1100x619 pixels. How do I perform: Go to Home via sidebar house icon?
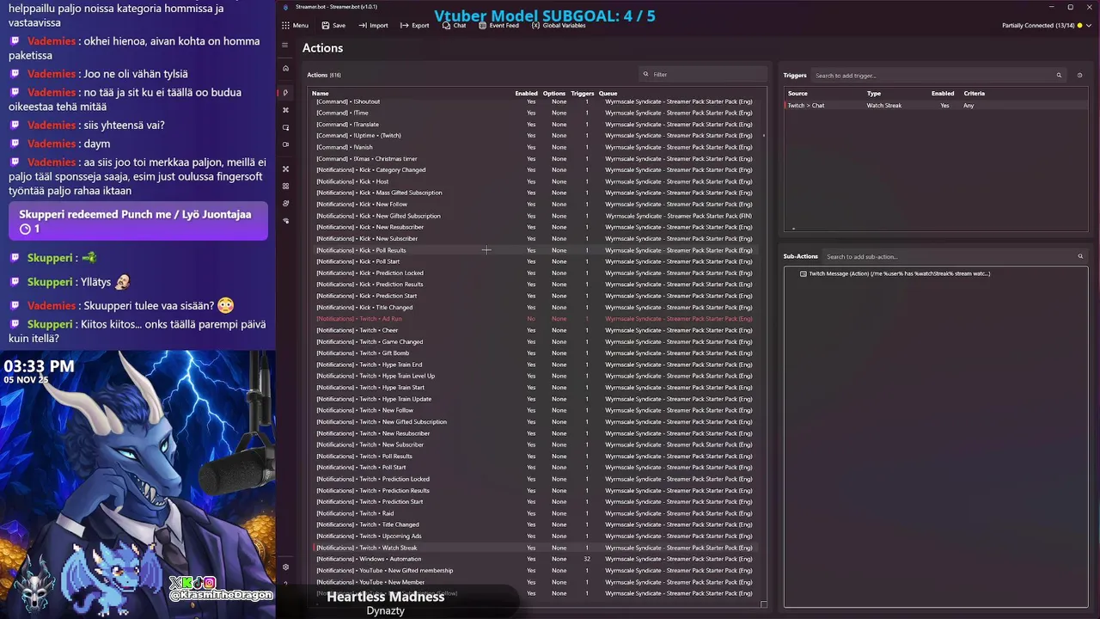pyautogui.click(x=285, y=68)
